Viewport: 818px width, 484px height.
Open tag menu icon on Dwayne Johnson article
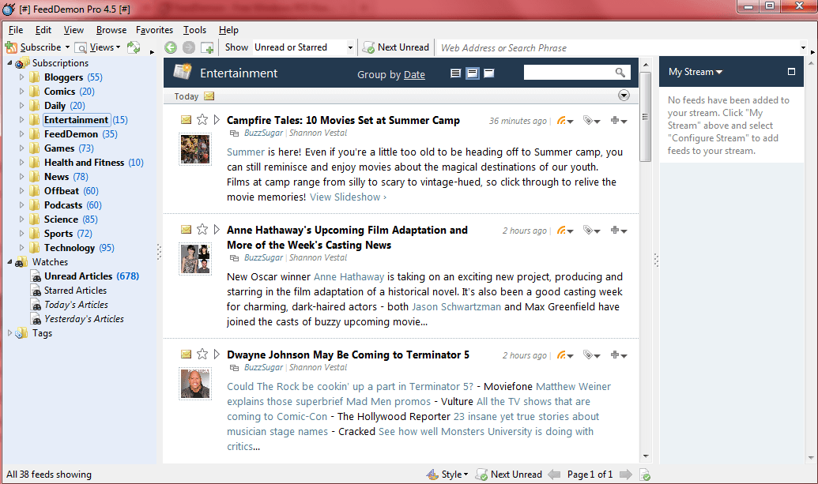(592, 355)
